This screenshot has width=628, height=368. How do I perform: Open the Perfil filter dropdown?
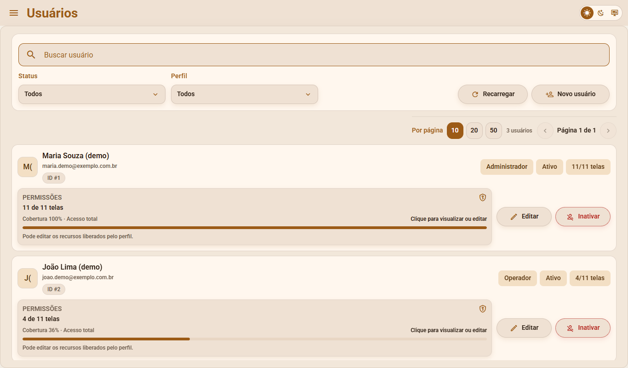tap(245, 94)
